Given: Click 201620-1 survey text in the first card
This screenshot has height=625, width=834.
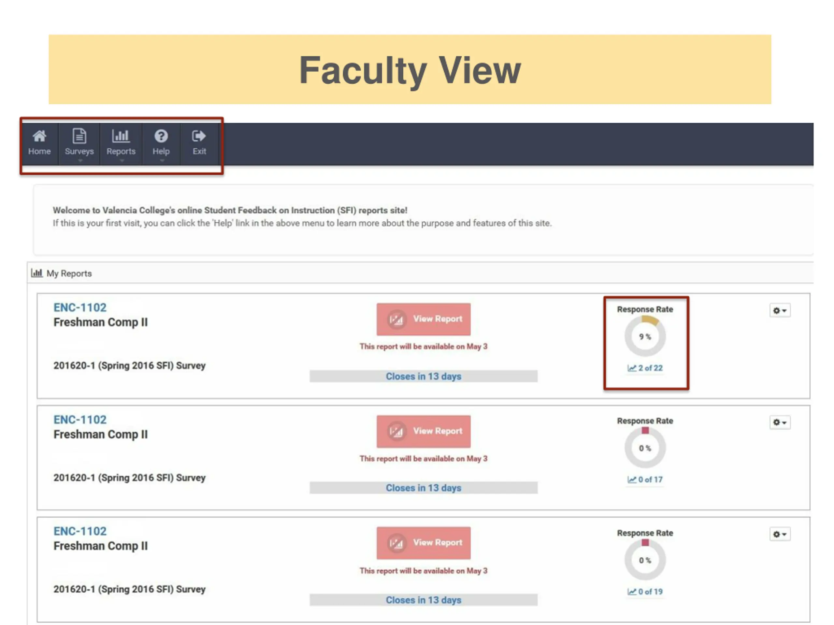Looking at the screenshot, I should [130, 366].
